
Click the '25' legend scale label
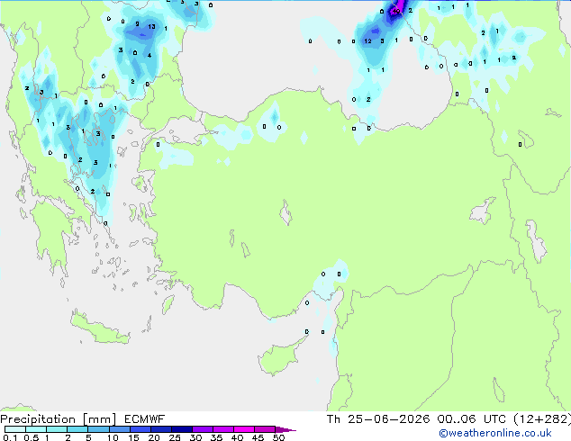175,437
